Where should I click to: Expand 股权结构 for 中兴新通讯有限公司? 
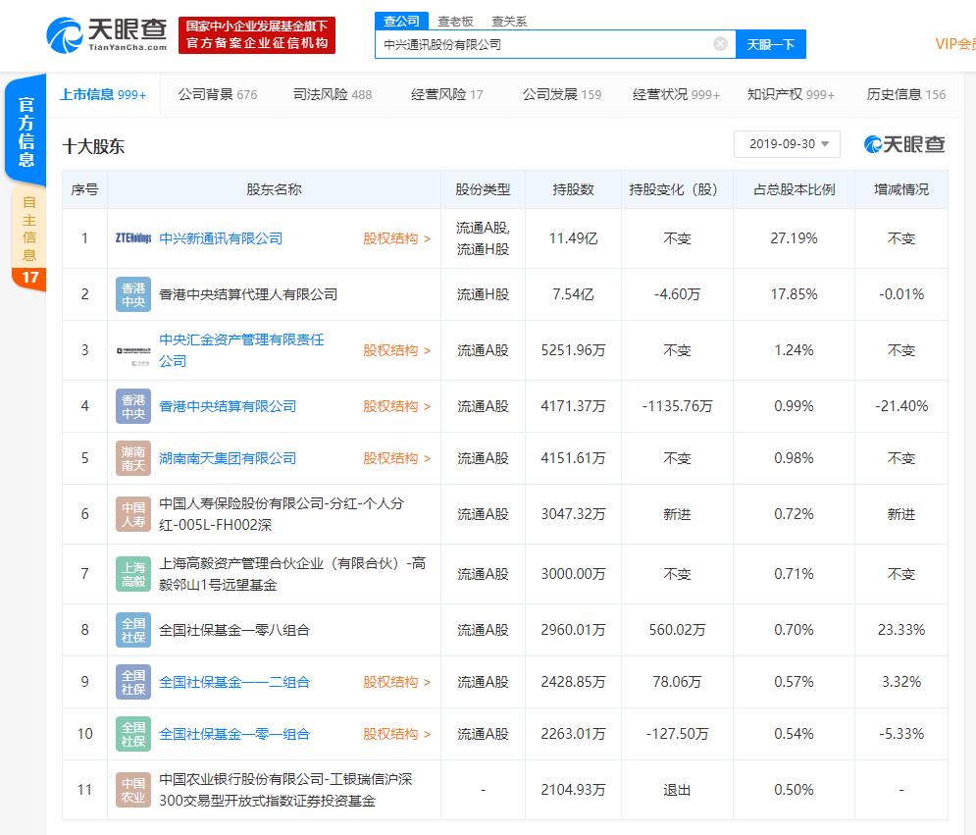397,238
